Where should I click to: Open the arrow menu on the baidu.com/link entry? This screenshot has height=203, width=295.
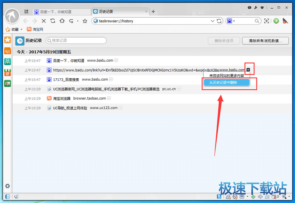248,70
